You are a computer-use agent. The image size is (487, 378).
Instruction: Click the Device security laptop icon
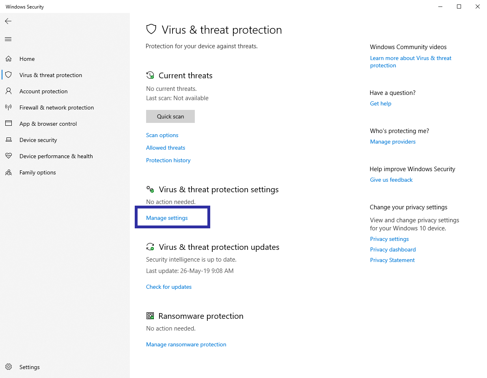(x=9, y=140)
